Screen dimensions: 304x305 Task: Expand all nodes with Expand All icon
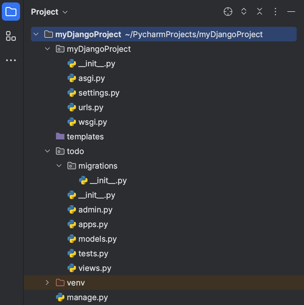tap(244, 12)
